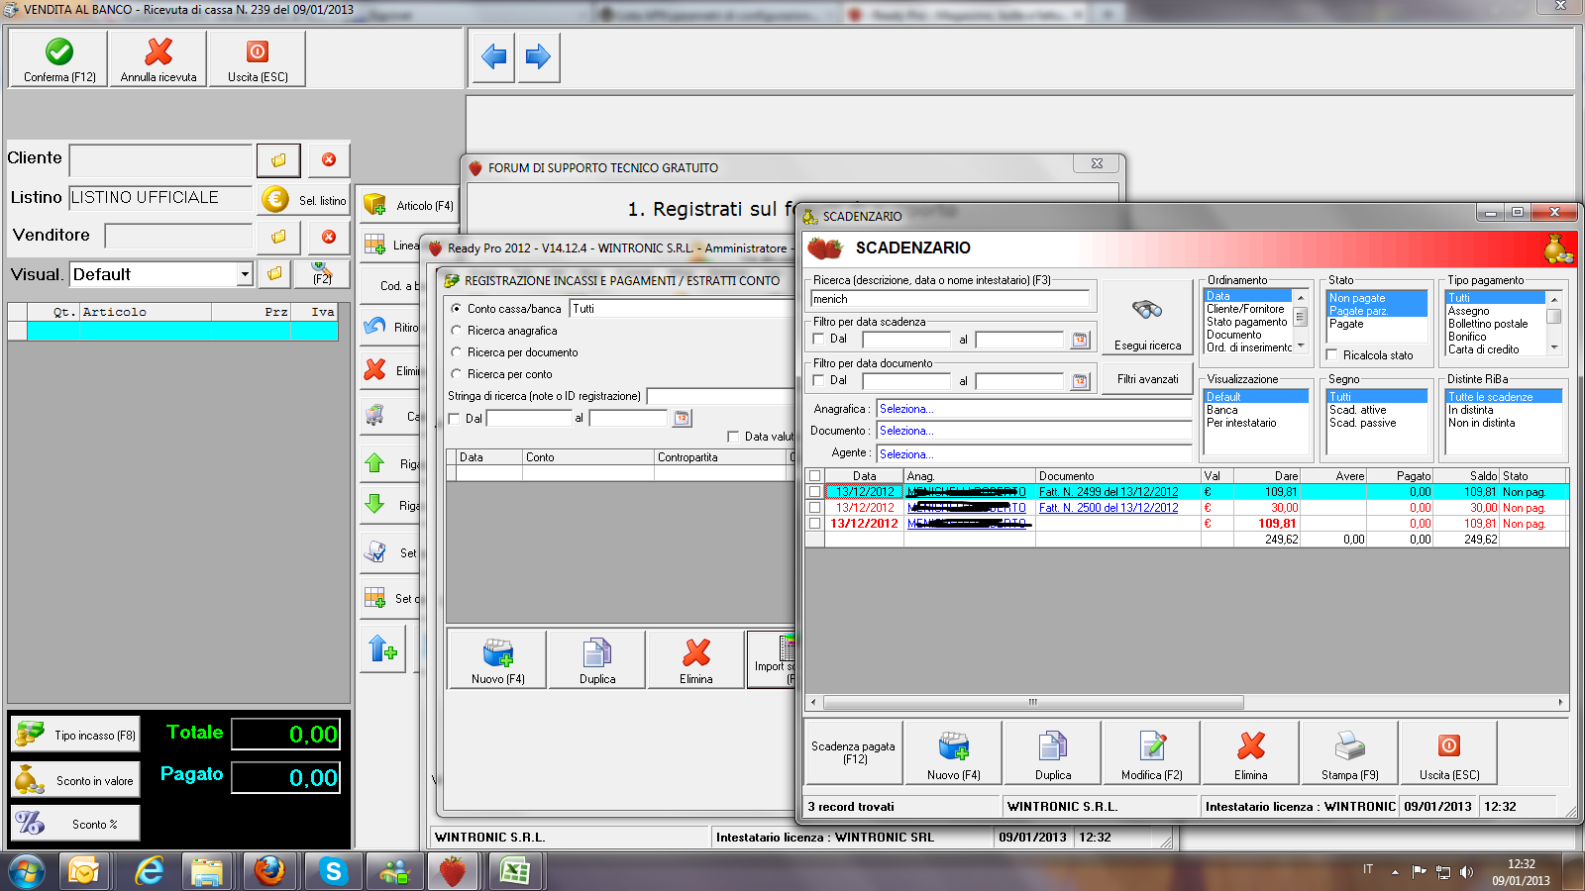This screenshot has width=1585, height=891.
Task: Click the Annulla ricevuta red X icon
Action: point(158,52)
